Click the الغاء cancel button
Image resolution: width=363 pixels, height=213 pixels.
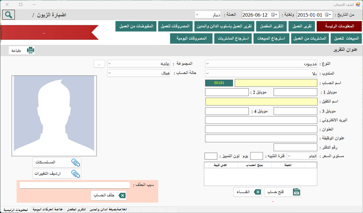coord(248,192)
